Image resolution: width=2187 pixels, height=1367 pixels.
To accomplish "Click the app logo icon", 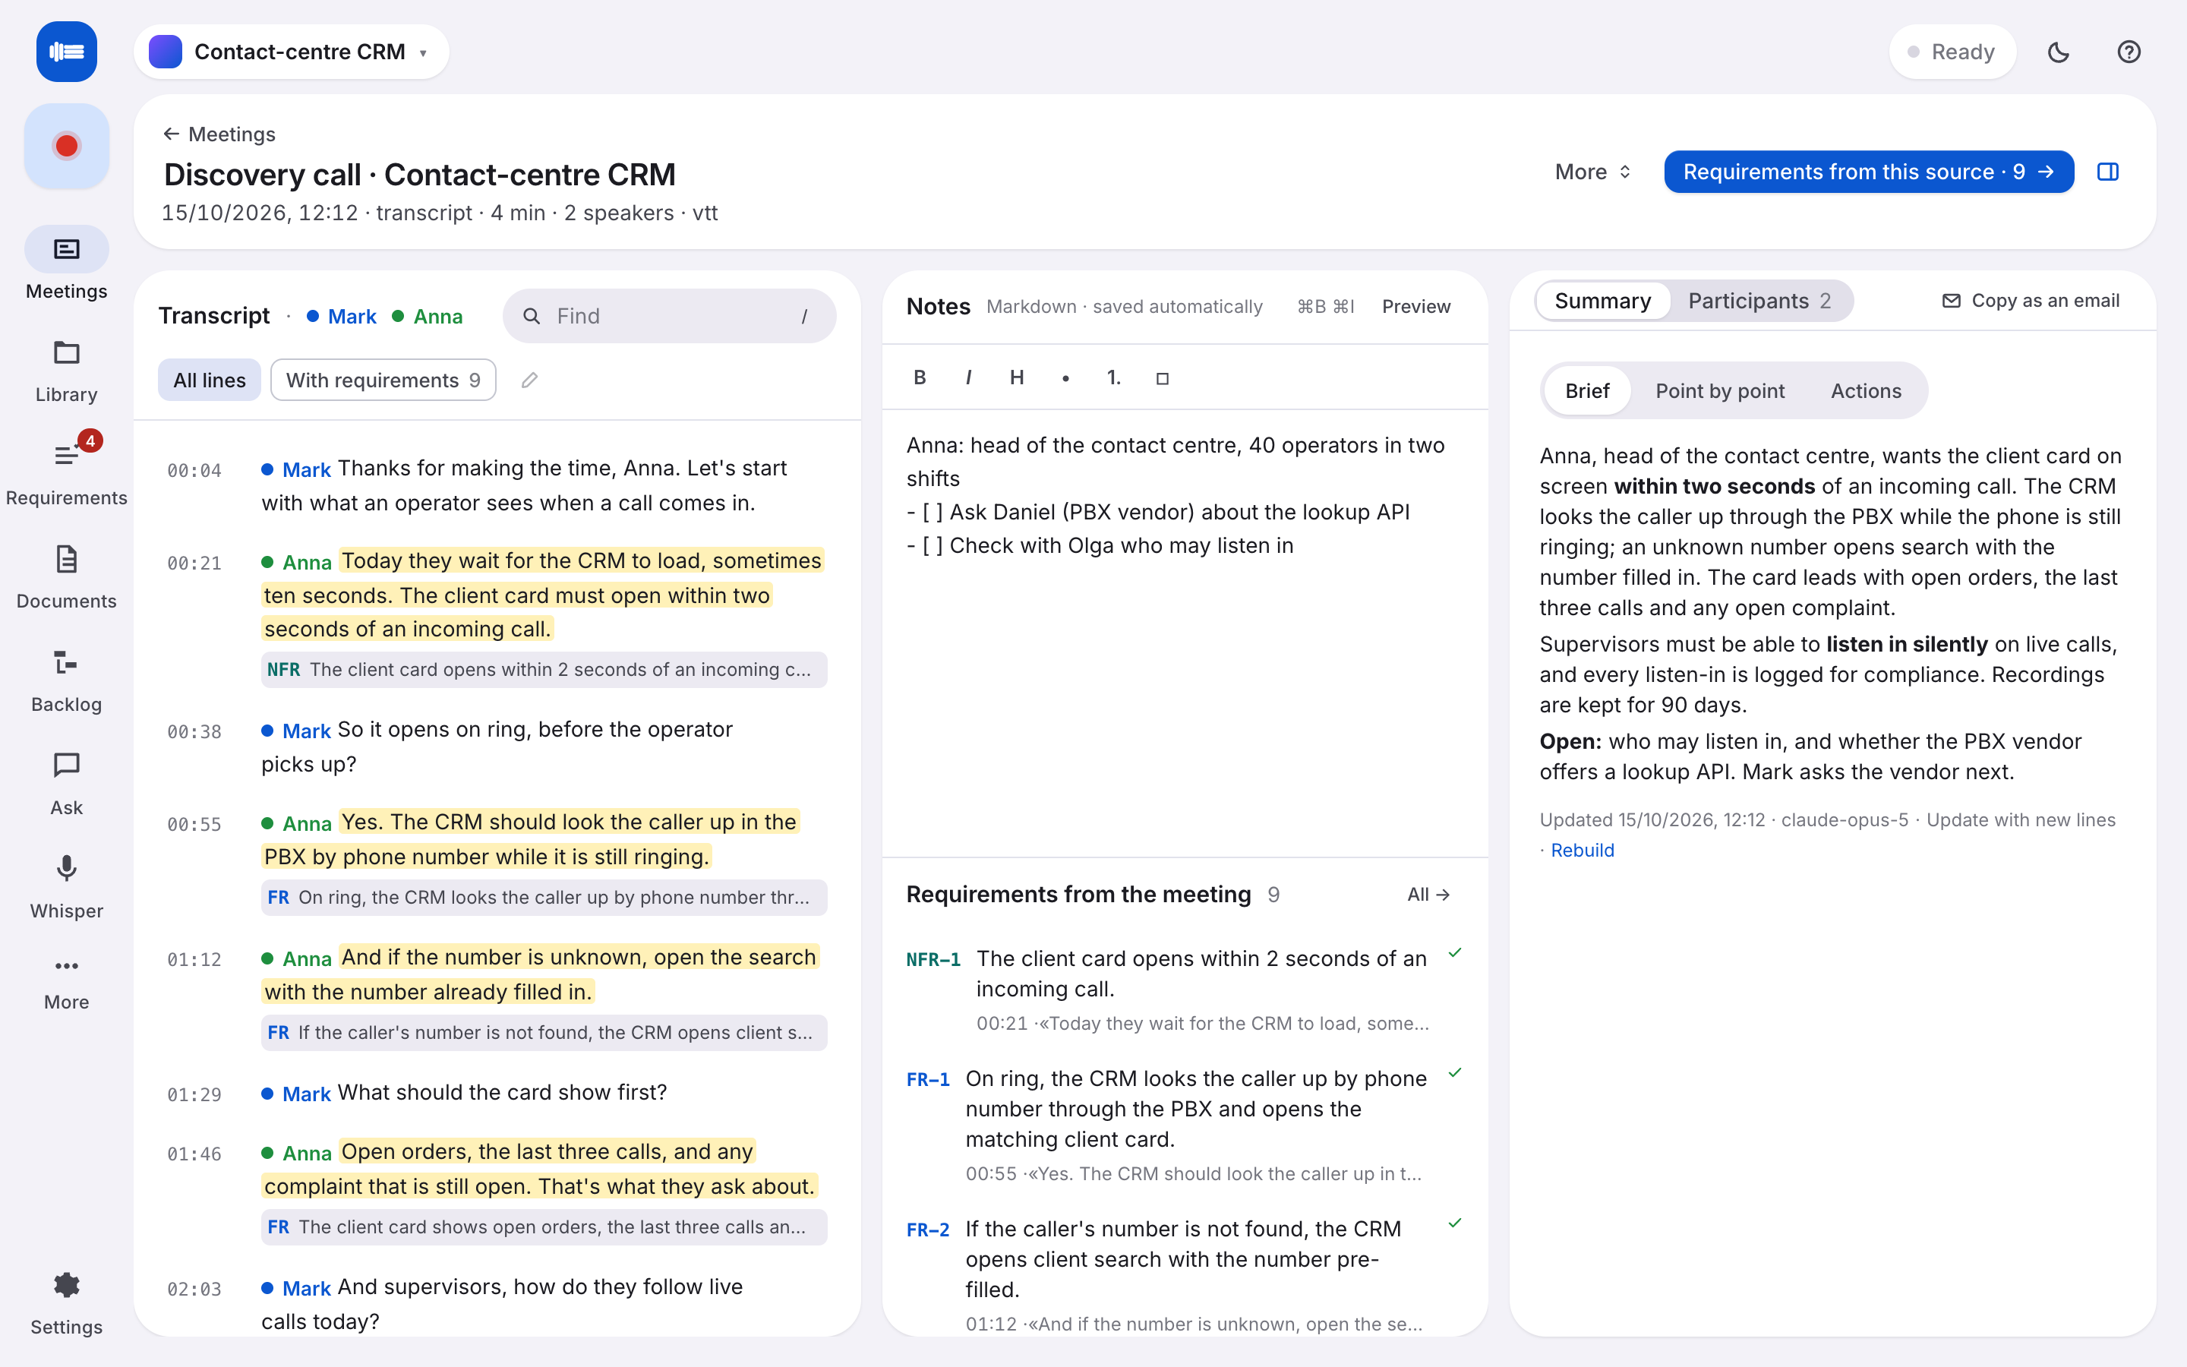I will [66, 52].
